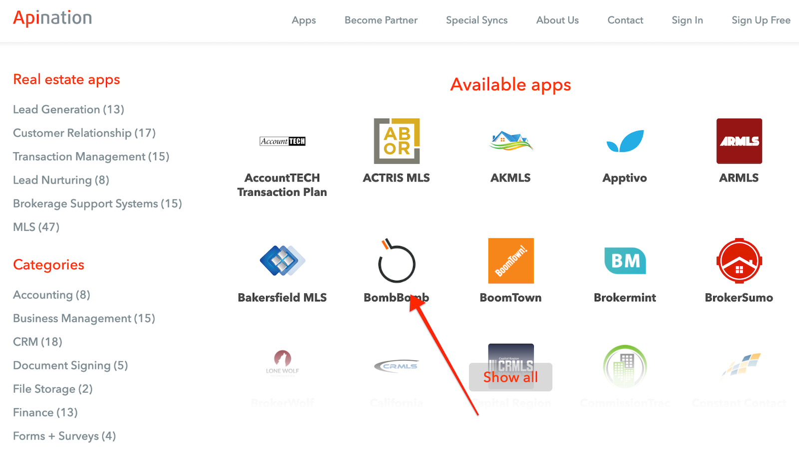The width and height of the screenshot is (799, 451).
Task: Click the green CommissionTrac building icon
Action: 625,367
